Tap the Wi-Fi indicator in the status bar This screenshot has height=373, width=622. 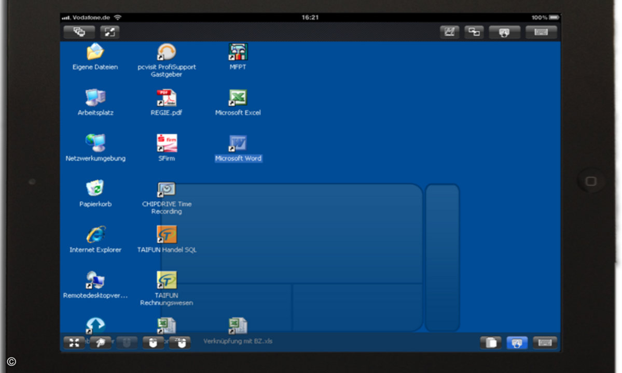pyautogui.click(x=117, y=18)
